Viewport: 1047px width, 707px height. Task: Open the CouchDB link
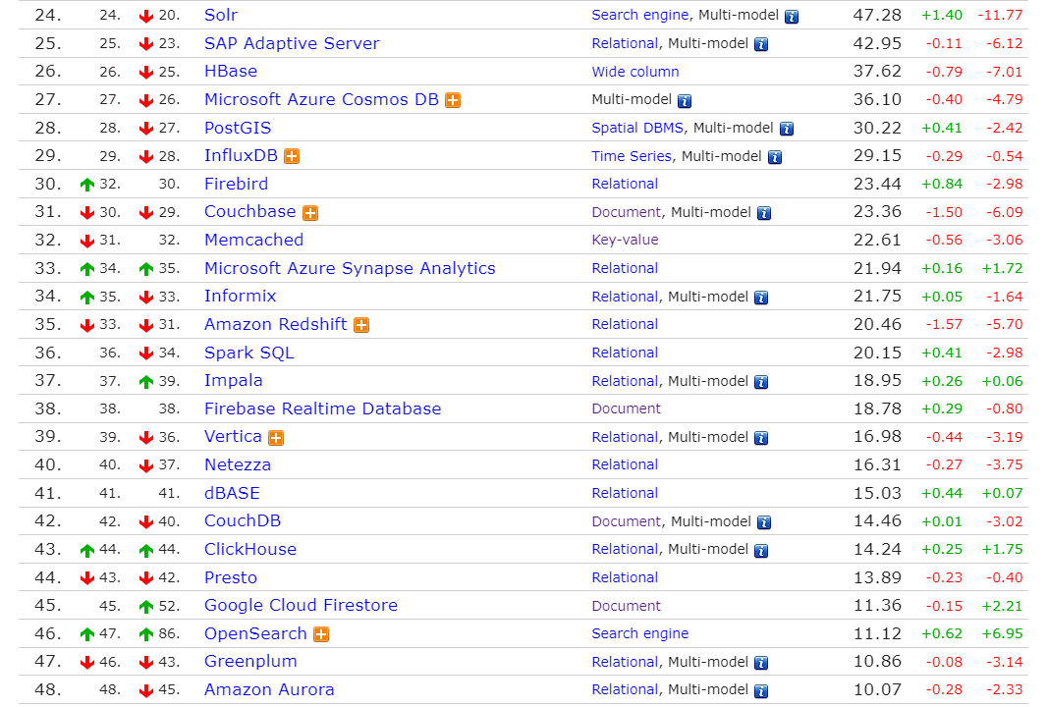243,520
